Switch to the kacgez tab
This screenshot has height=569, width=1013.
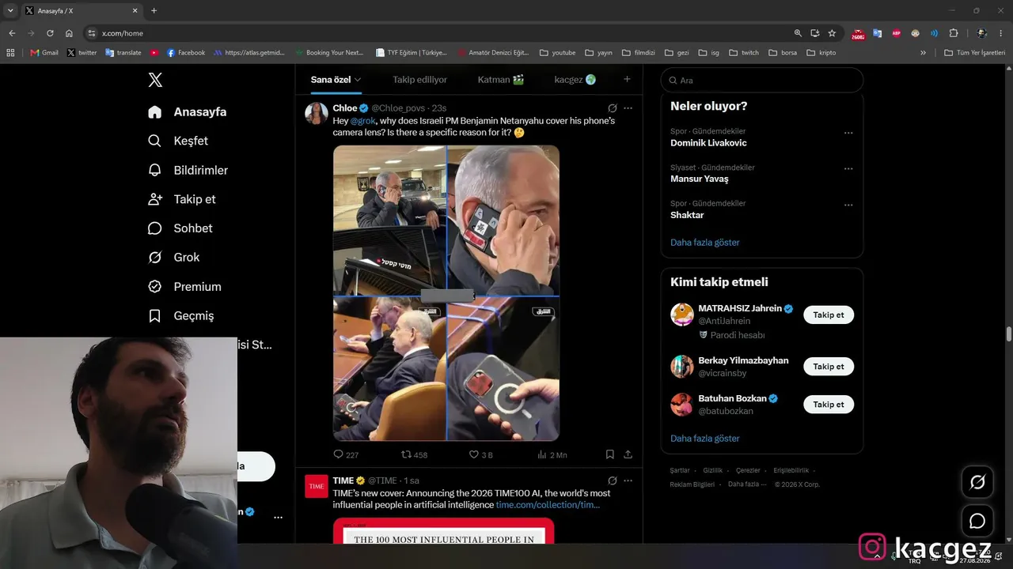(x=575, y=80)
